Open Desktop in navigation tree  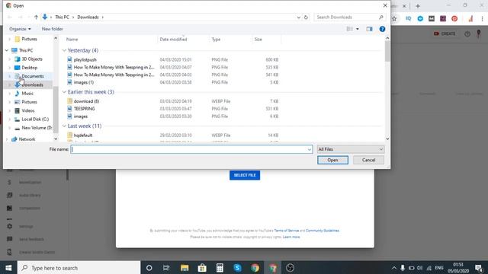point(29,68)
